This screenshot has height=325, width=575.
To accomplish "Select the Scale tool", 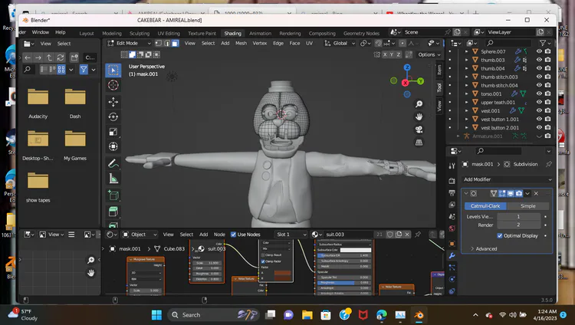I will pos(113,132).
